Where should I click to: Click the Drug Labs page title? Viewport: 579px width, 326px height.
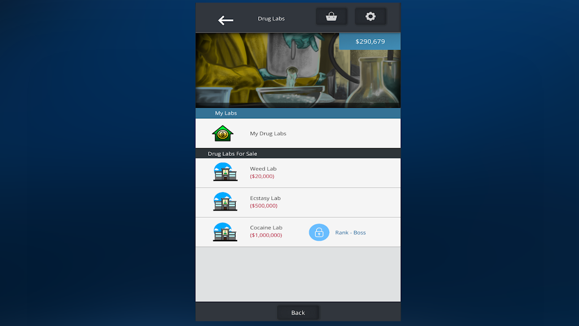tap(271, 19)
